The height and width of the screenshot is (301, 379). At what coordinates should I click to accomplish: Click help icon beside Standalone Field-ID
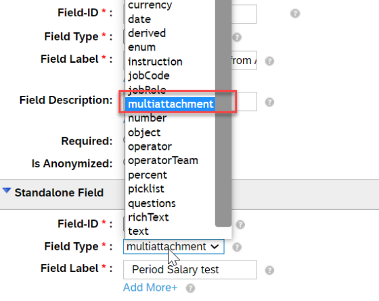[240, 224]
